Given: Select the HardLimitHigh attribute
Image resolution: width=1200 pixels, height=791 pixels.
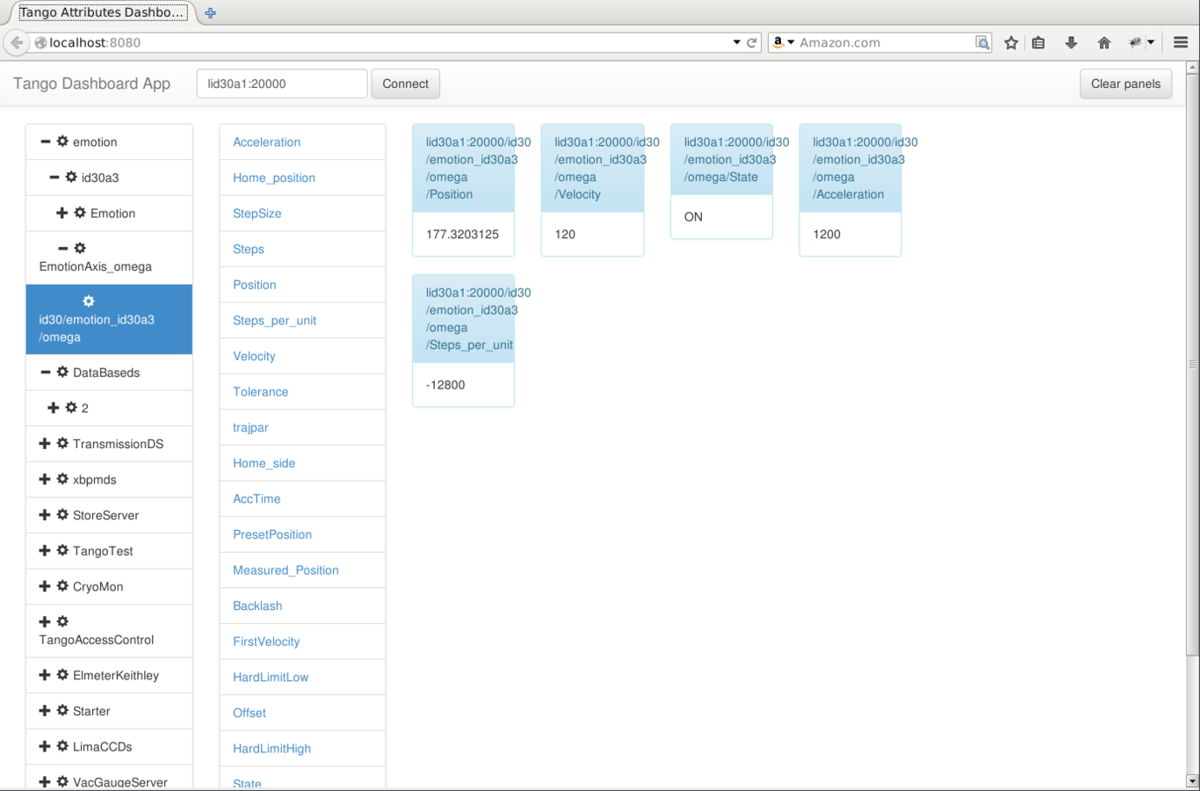Looking at the screenshot, I should click(x=302, y=749).
